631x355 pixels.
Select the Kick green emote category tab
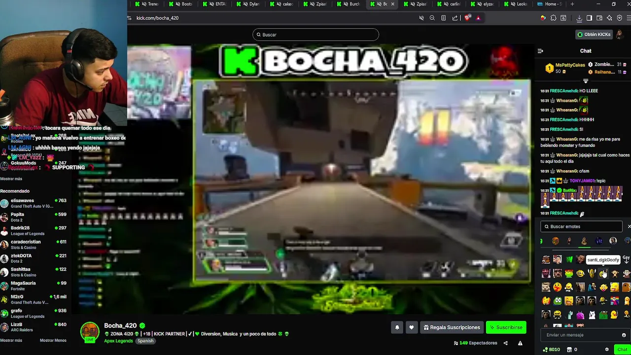(541, 241)
